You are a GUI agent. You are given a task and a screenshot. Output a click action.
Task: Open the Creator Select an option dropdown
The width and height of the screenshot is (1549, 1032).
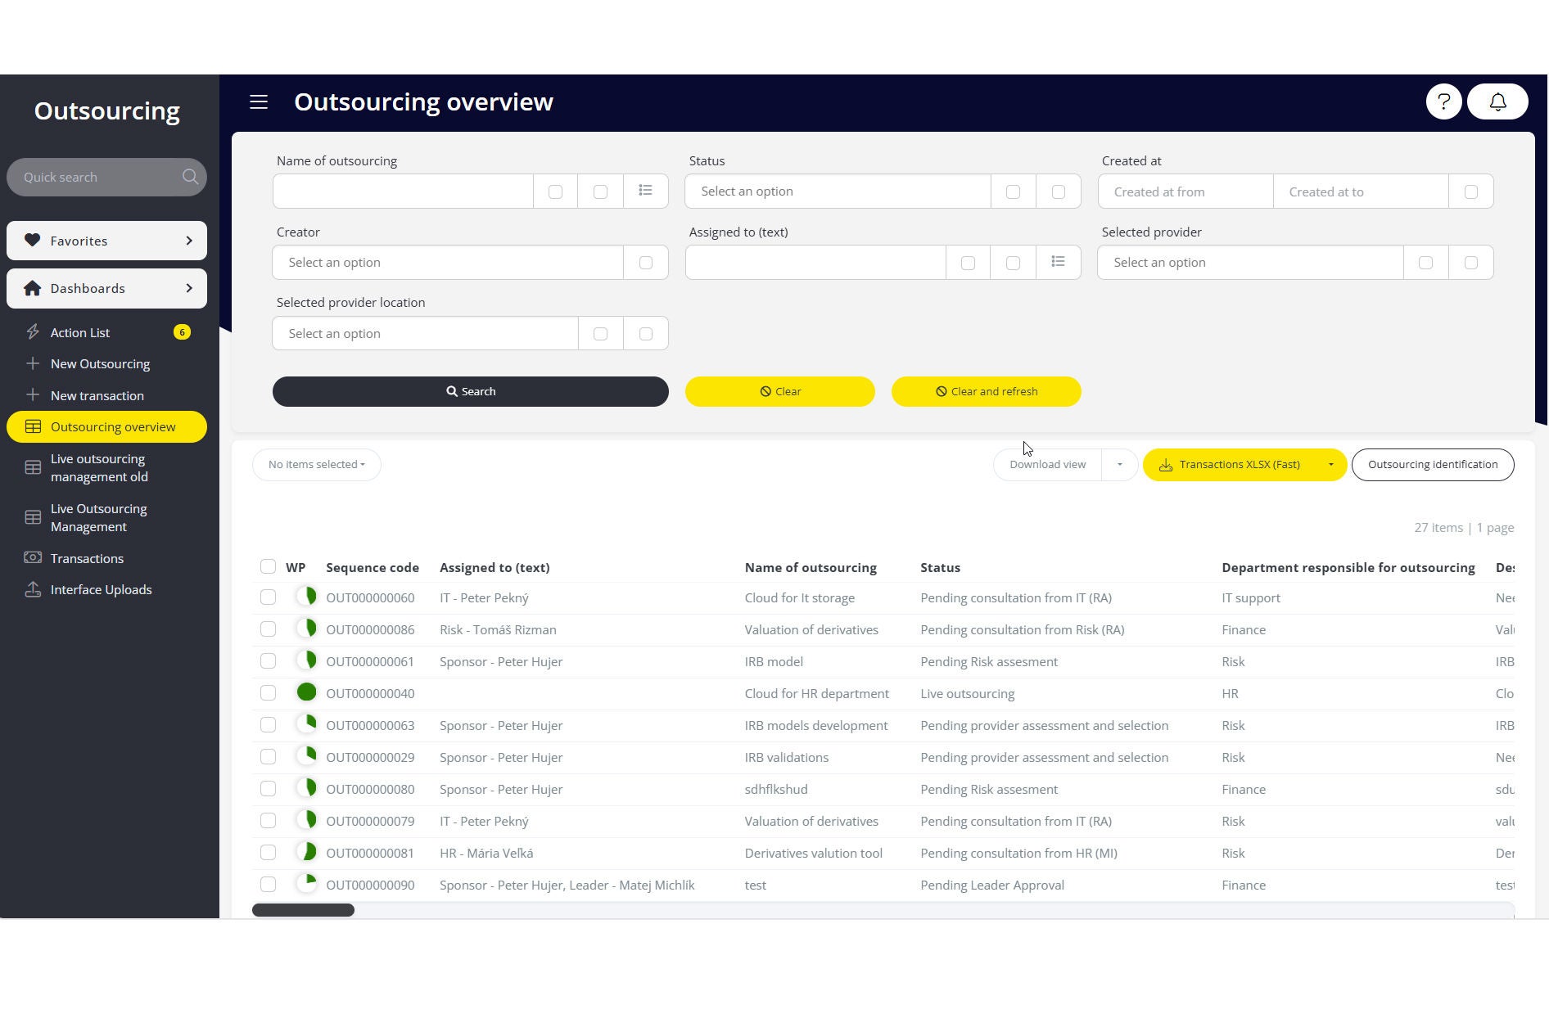[x=448, y=262]
